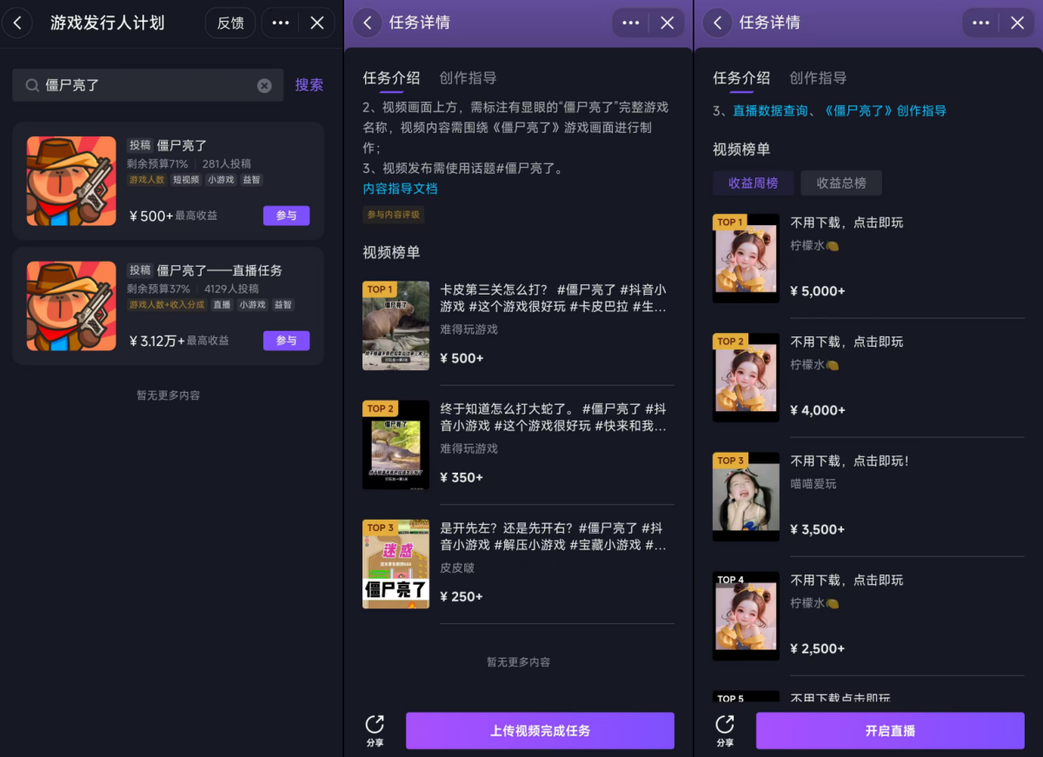Image resolution: width=1043 pixels, height=757 pixels.
Task: Go back from right 任务详情 panel
Action: click(717, 23)
